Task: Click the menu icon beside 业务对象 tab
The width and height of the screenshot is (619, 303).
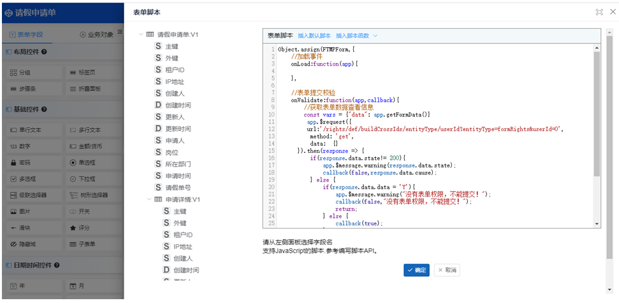Action: (x=120, y=32)
